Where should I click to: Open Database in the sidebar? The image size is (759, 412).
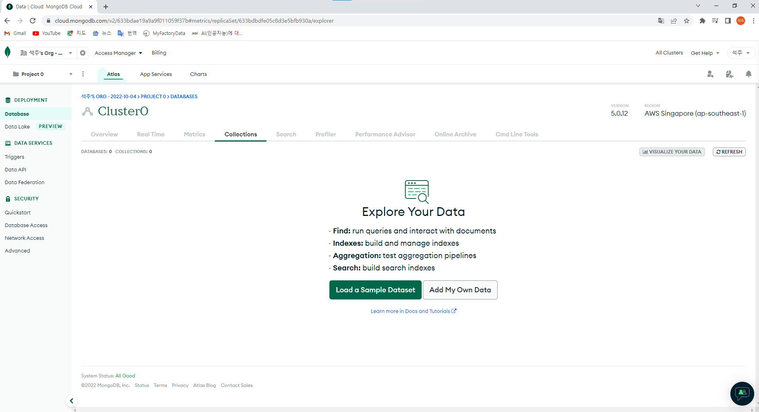pos(36,114)
